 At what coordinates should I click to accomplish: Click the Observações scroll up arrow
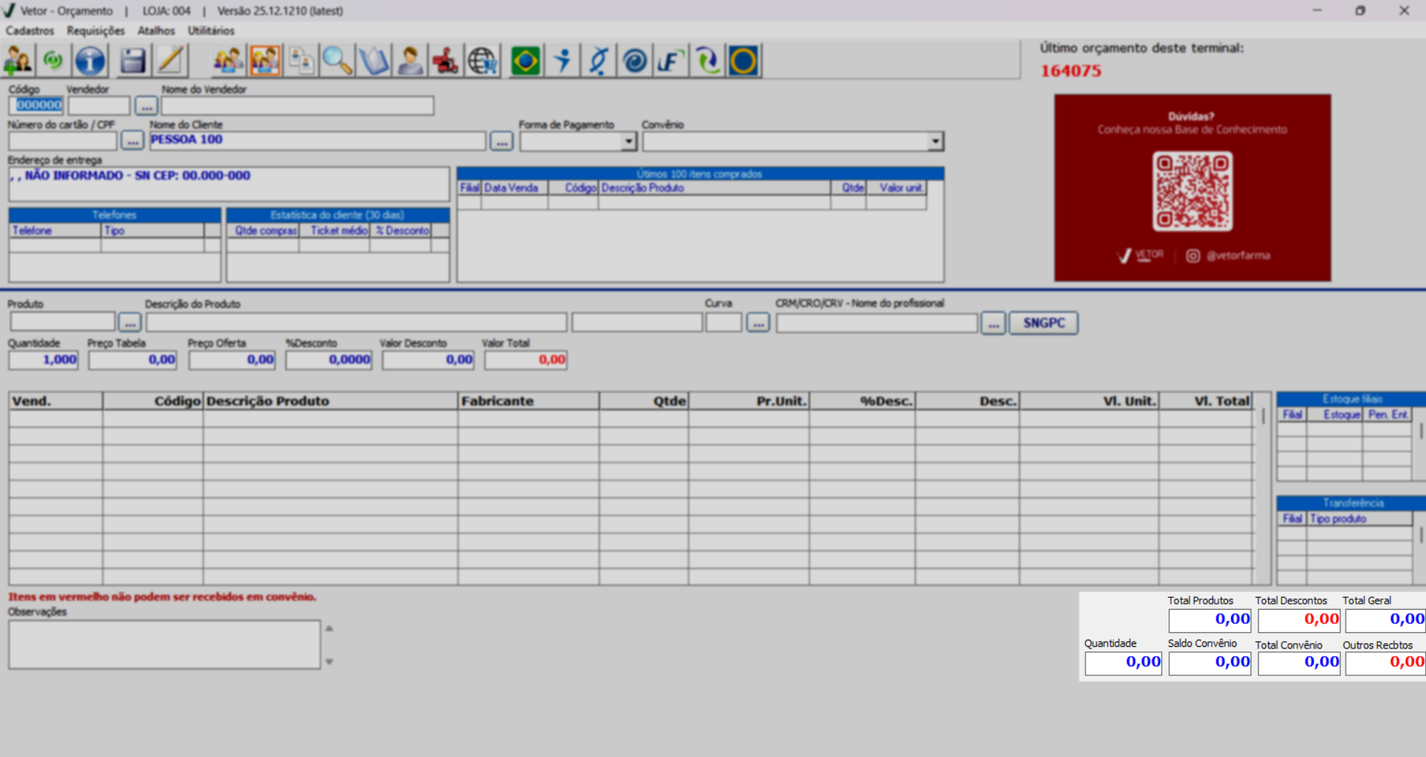point(329,629)
